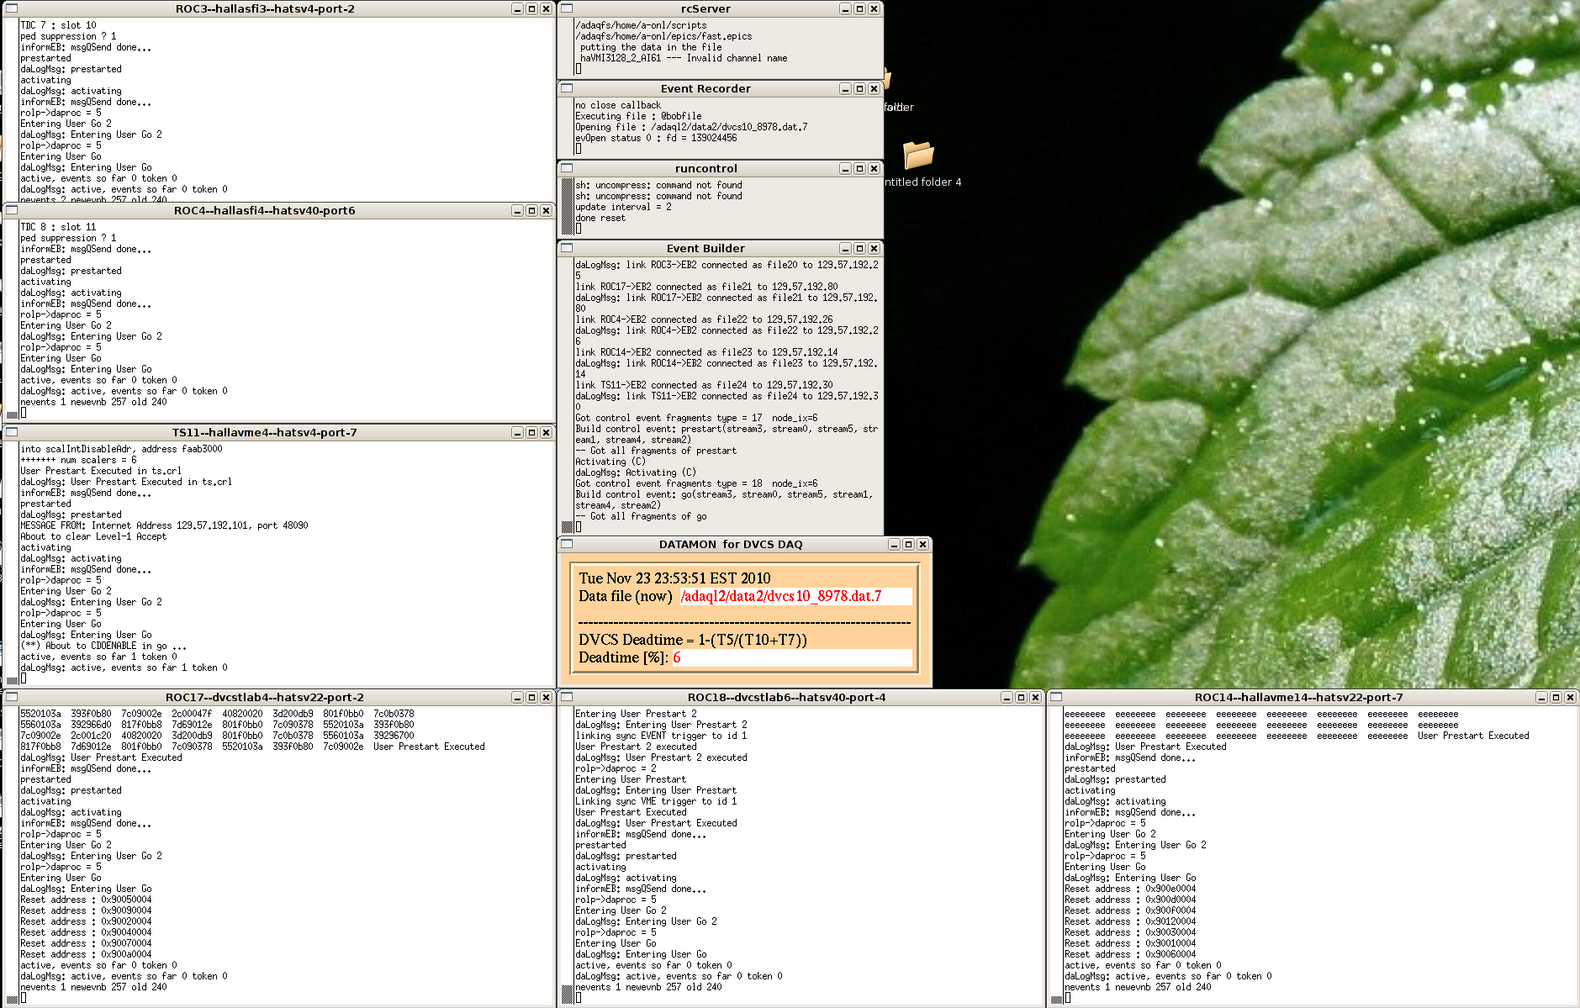The width and height of the screenshot is (1580, 1008).
Task: Click 'TDC 8 : slot 11' in ROC4 terminal
Action: pos(58,227)
